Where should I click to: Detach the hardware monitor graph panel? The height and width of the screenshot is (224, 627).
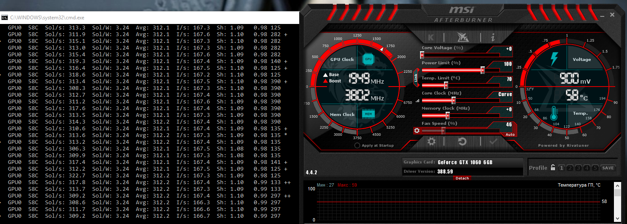(462, 178)
